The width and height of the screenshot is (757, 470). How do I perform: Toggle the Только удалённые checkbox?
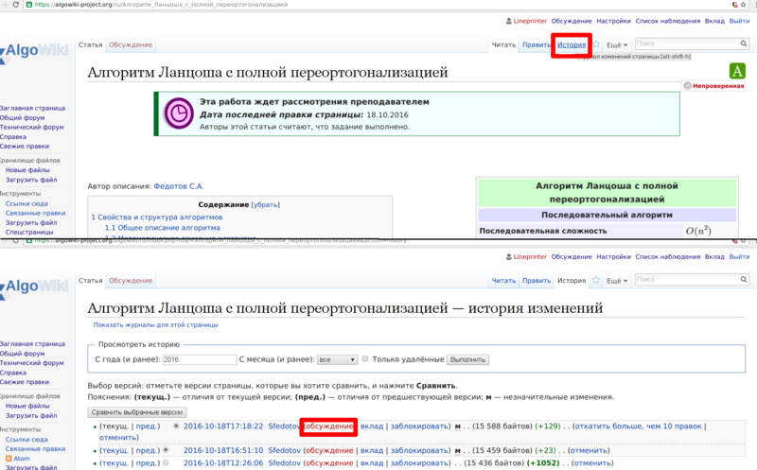click(365, 358)
